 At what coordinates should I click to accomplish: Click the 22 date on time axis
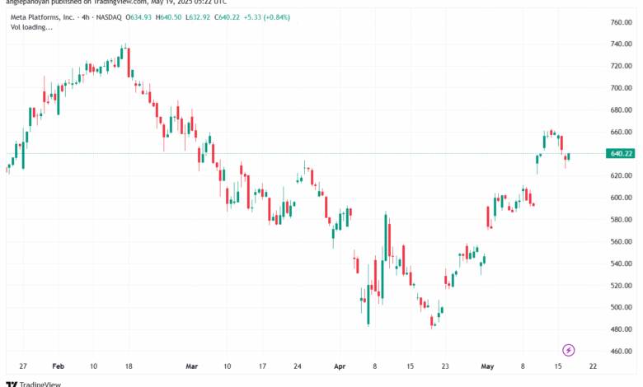[x=593, y=366]
